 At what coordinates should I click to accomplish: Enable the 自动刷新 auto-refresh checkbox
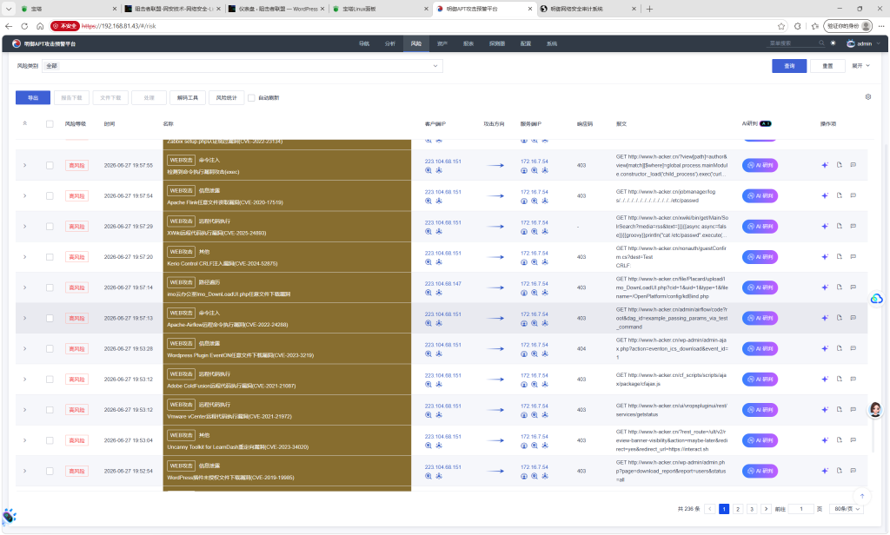(251, 97)
